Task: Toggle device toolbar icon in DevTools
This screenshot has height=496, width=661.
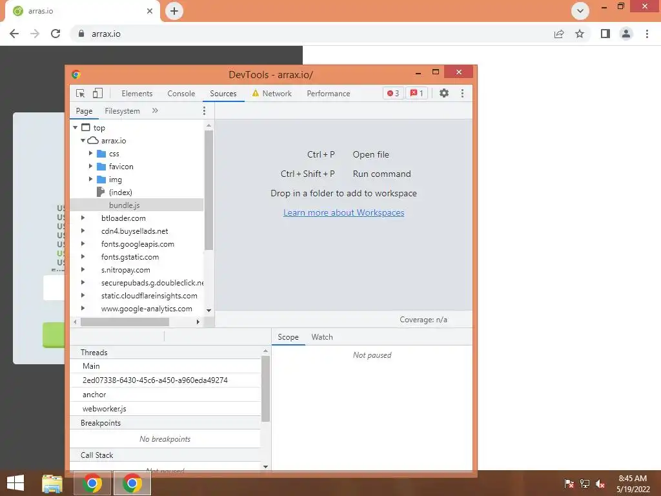Action: click(97, 93)
